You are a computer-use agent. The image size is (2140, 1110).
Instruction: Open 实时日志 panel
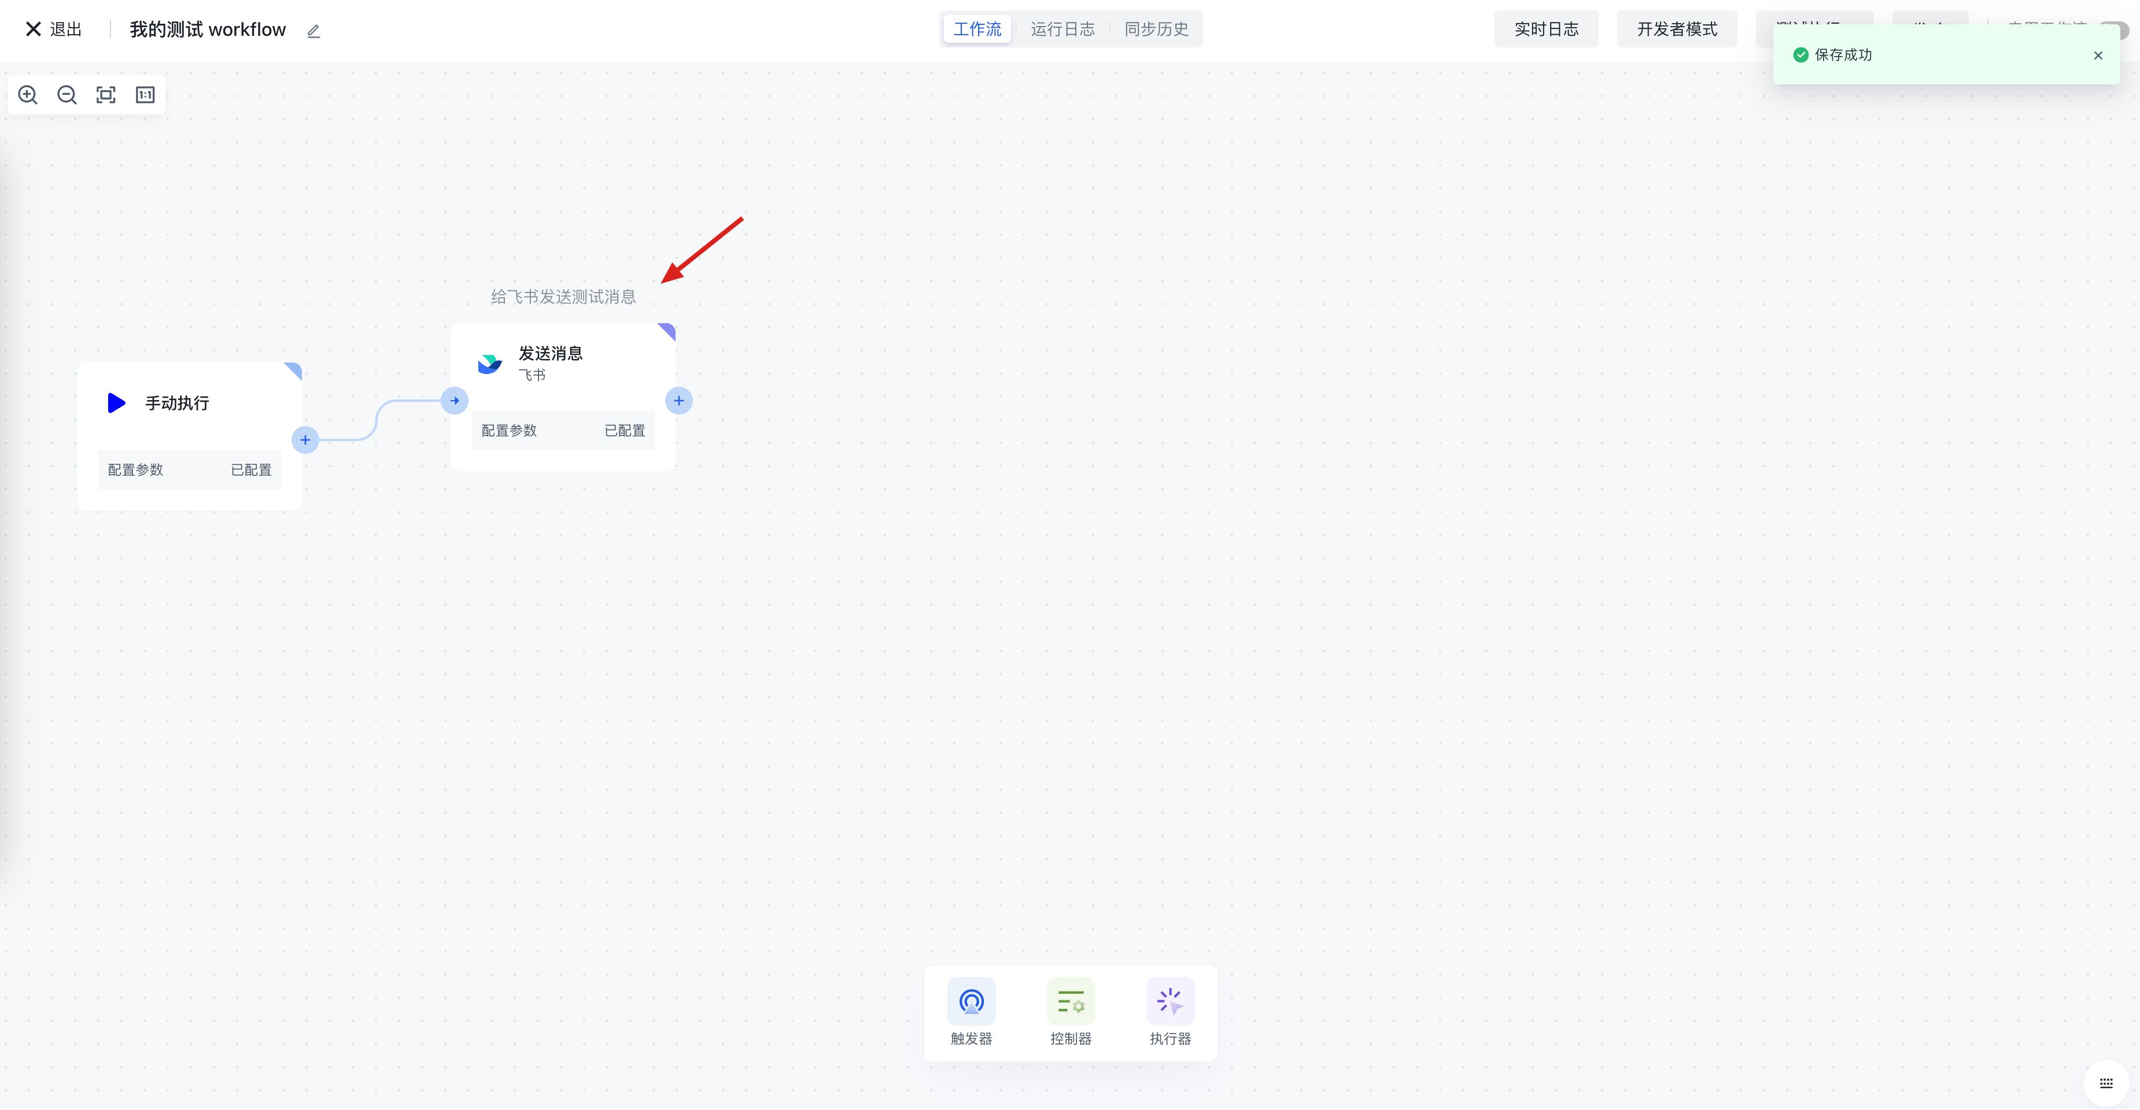pyautogui.click(x=1546, y=29)
